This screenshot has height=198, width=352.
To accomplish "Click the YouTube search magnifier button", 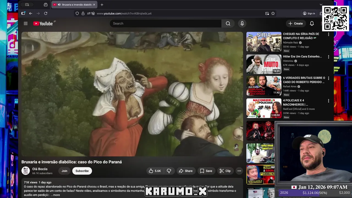I will (x=228, y=23).
